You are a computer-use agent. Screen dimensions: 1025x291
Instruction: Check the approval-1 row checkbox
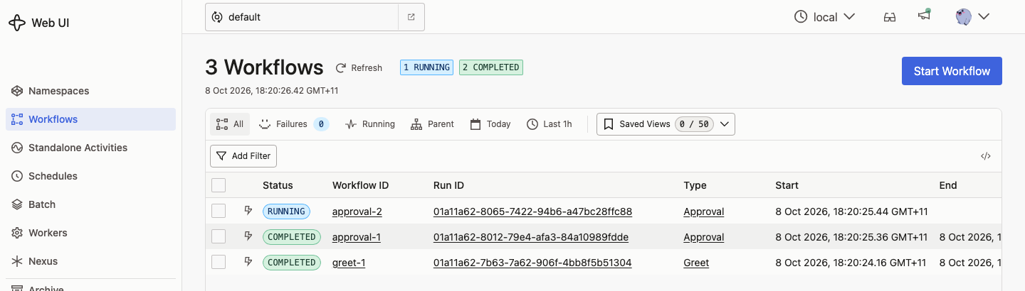pyautogui.click(x=219, y=236)
